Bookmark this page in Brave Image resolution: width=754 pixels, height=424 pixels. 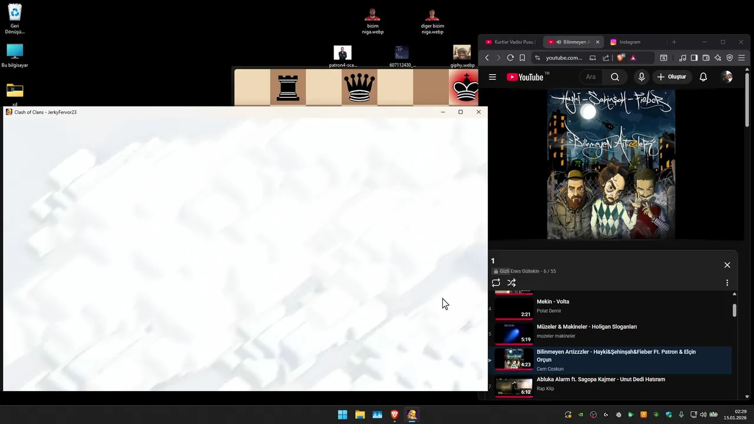pyautogui.click(x=522, y=58)
